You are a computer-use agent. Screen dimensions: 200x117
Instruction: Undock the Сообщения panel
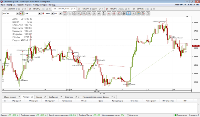pos(61,97)
